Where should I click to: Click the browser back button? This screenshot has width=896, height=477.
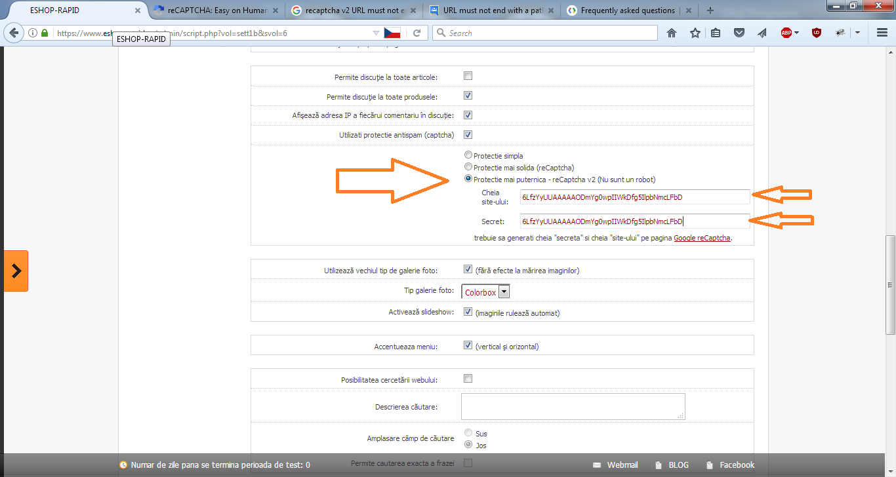tap(14, 33)
